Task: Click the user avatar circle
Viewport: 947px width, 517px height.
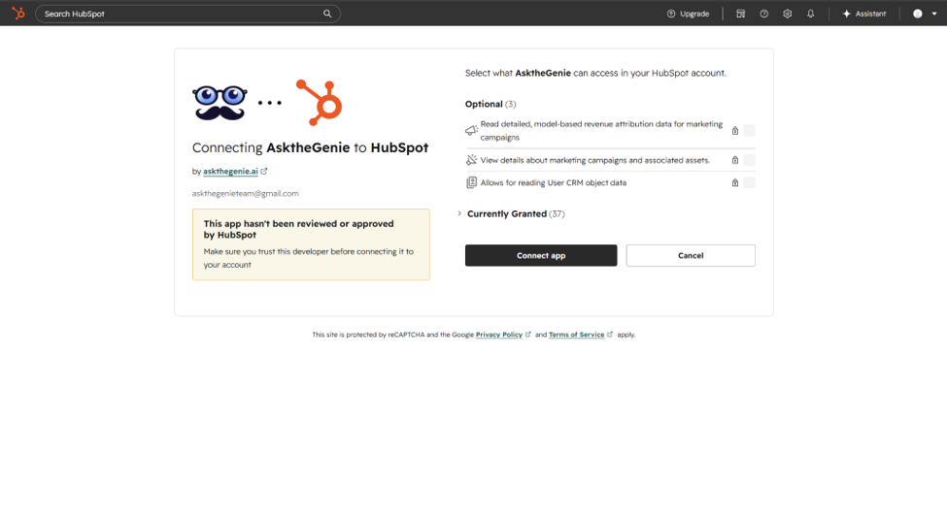Action: tap(918, 14)
